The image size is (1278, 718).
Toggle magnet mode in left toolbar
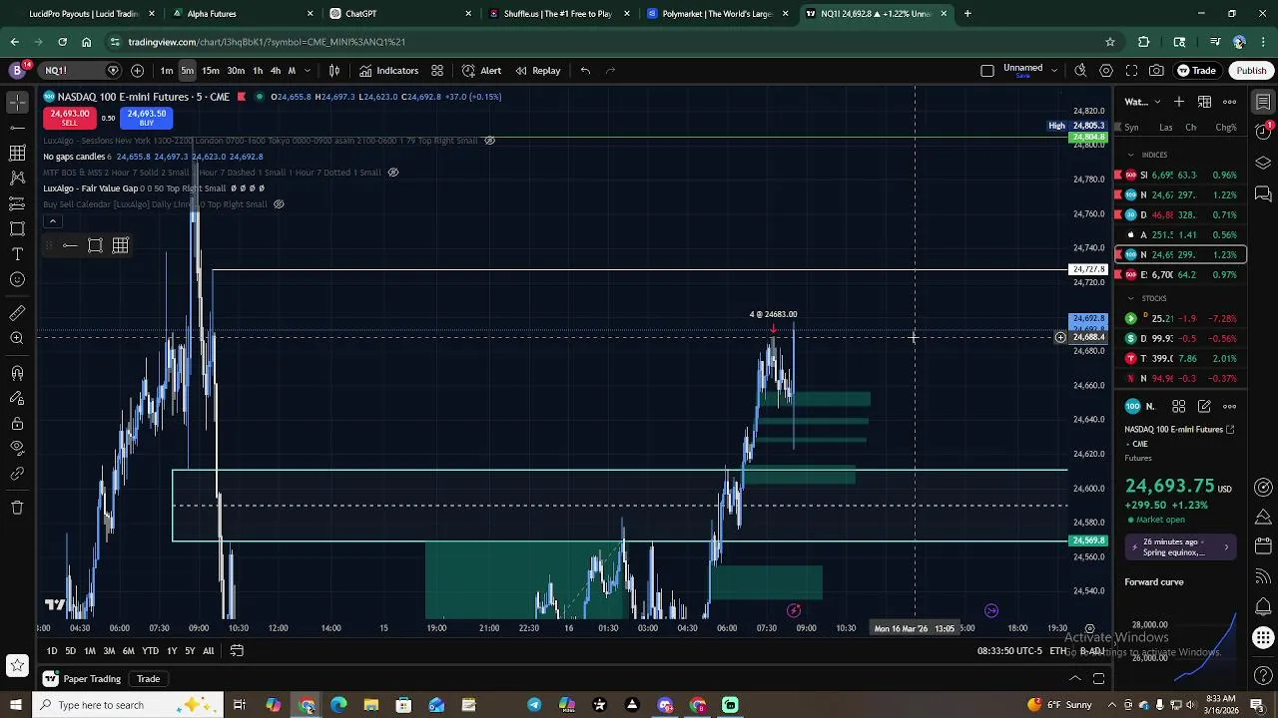17,373
